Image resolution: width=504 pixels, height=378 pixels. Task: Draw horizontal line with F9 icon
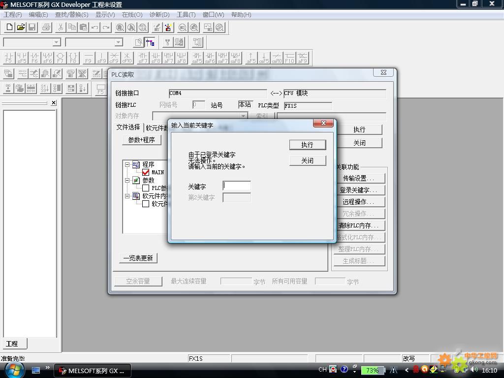(x=89, y=58)
